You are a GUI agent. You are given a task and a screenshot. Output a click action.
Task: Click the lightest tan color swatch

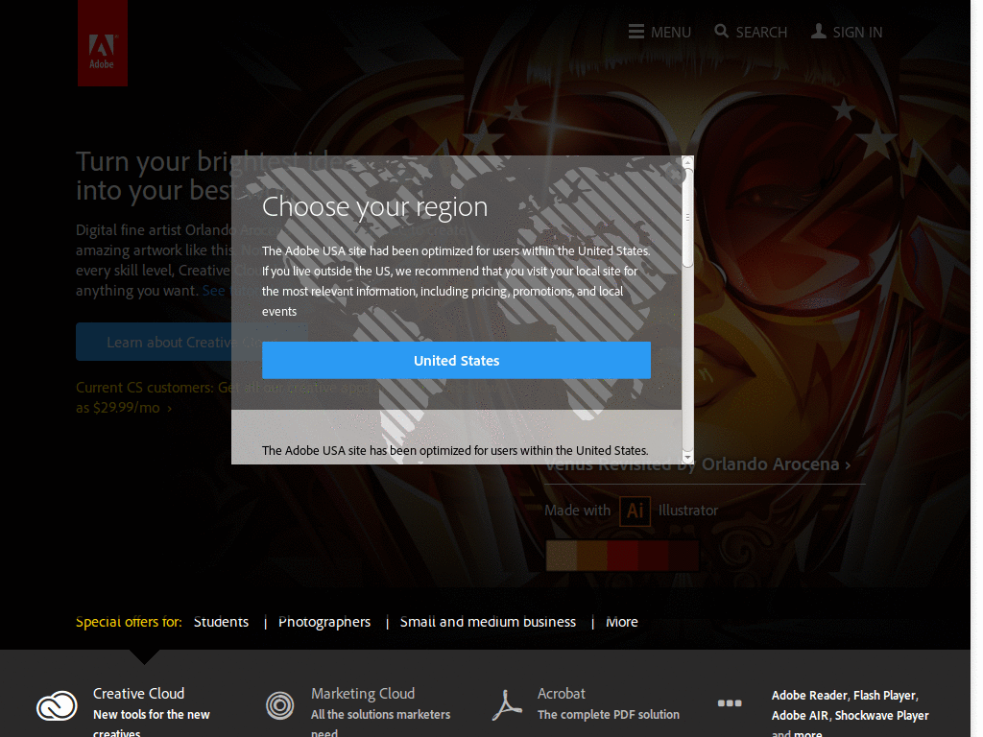[561, 556]
